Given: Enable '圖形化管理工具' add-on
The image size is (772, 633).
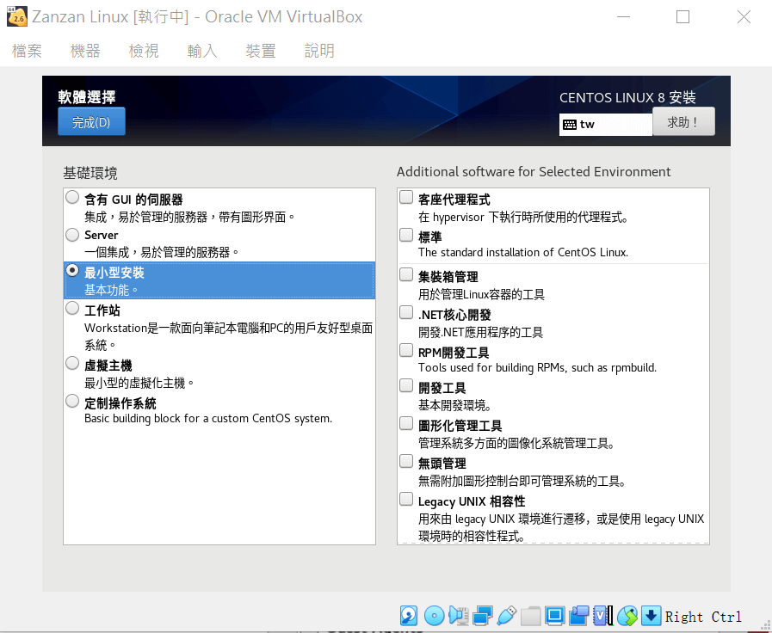Looking at the screenshot, I should (x=406, y=423).
